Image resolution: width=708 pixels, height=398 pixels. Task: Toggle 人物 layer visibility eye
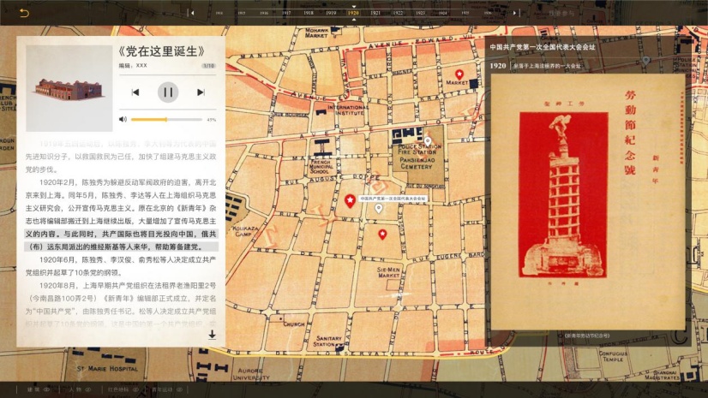pyautogui.click(x=88, y=389)
